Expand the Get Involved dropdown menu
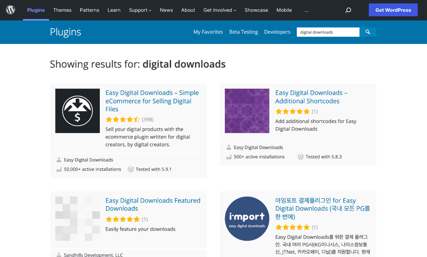Viewport: 427px width, 257px height. [220, 10]
